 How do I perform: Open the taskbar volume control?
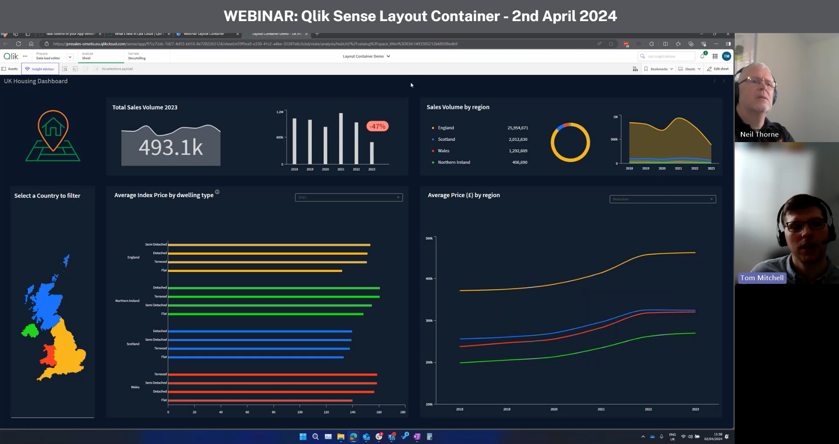pyautogui.click(x=690, y=437)
